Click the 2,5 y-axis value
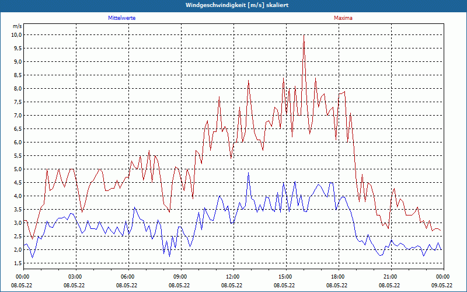The width and height of the screenshot is (467, 292). tap(18, 236)
